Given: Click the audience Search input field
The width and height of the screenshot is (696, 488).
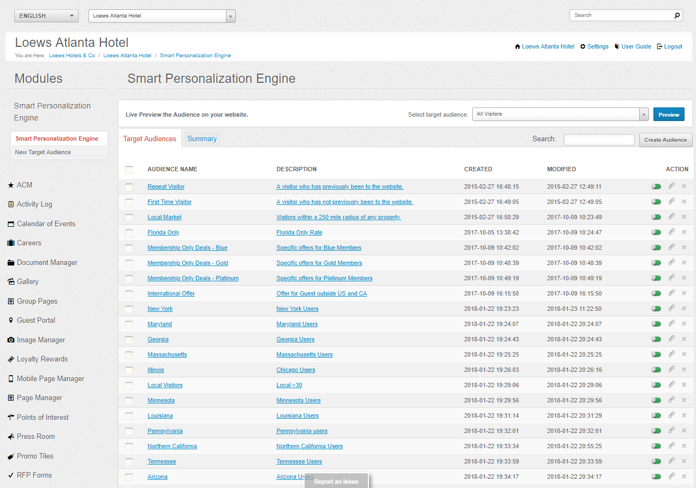Looking at the screenshot, I should (x=599, y=140).
